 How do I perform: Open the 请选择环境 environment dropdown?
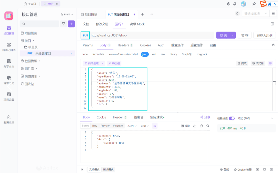255,13
